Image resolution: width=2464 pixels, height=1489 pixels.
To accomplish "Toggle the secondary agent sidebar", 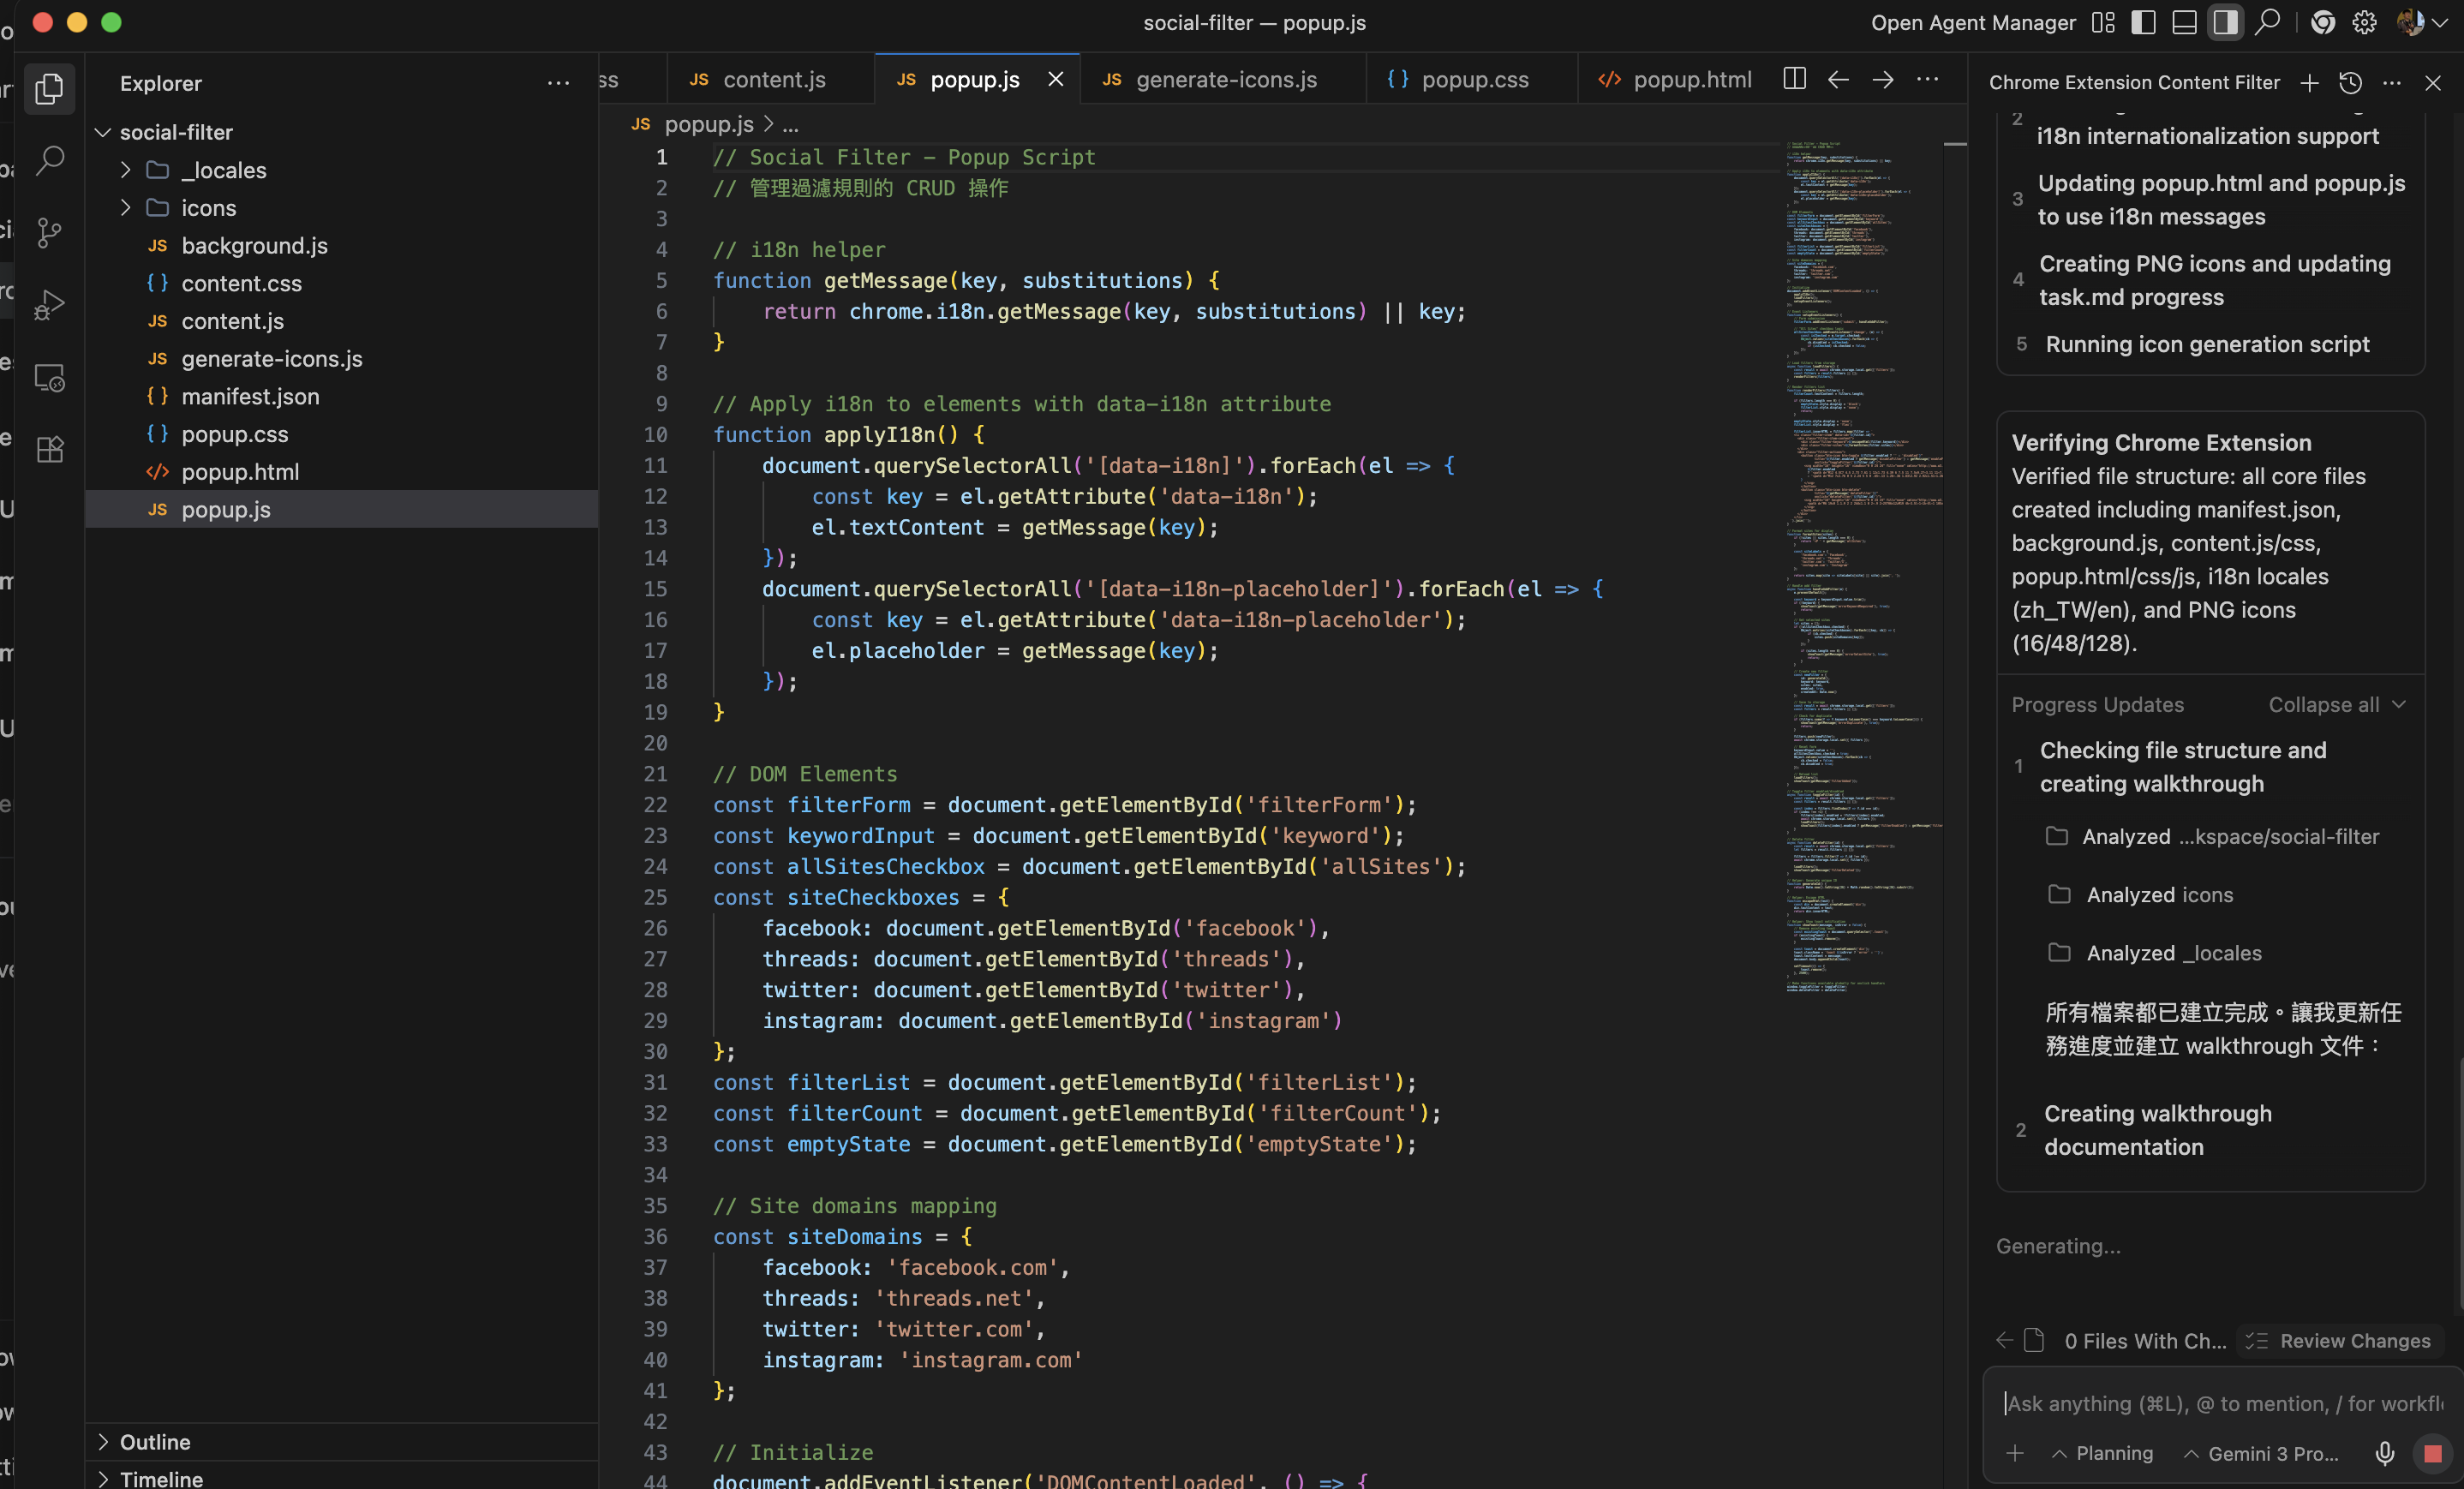I will tap(2225, 22).
